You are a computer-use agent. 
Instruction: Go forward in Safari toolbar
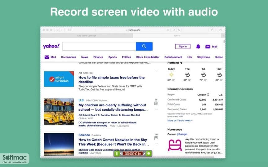click(x=62, y=30)
